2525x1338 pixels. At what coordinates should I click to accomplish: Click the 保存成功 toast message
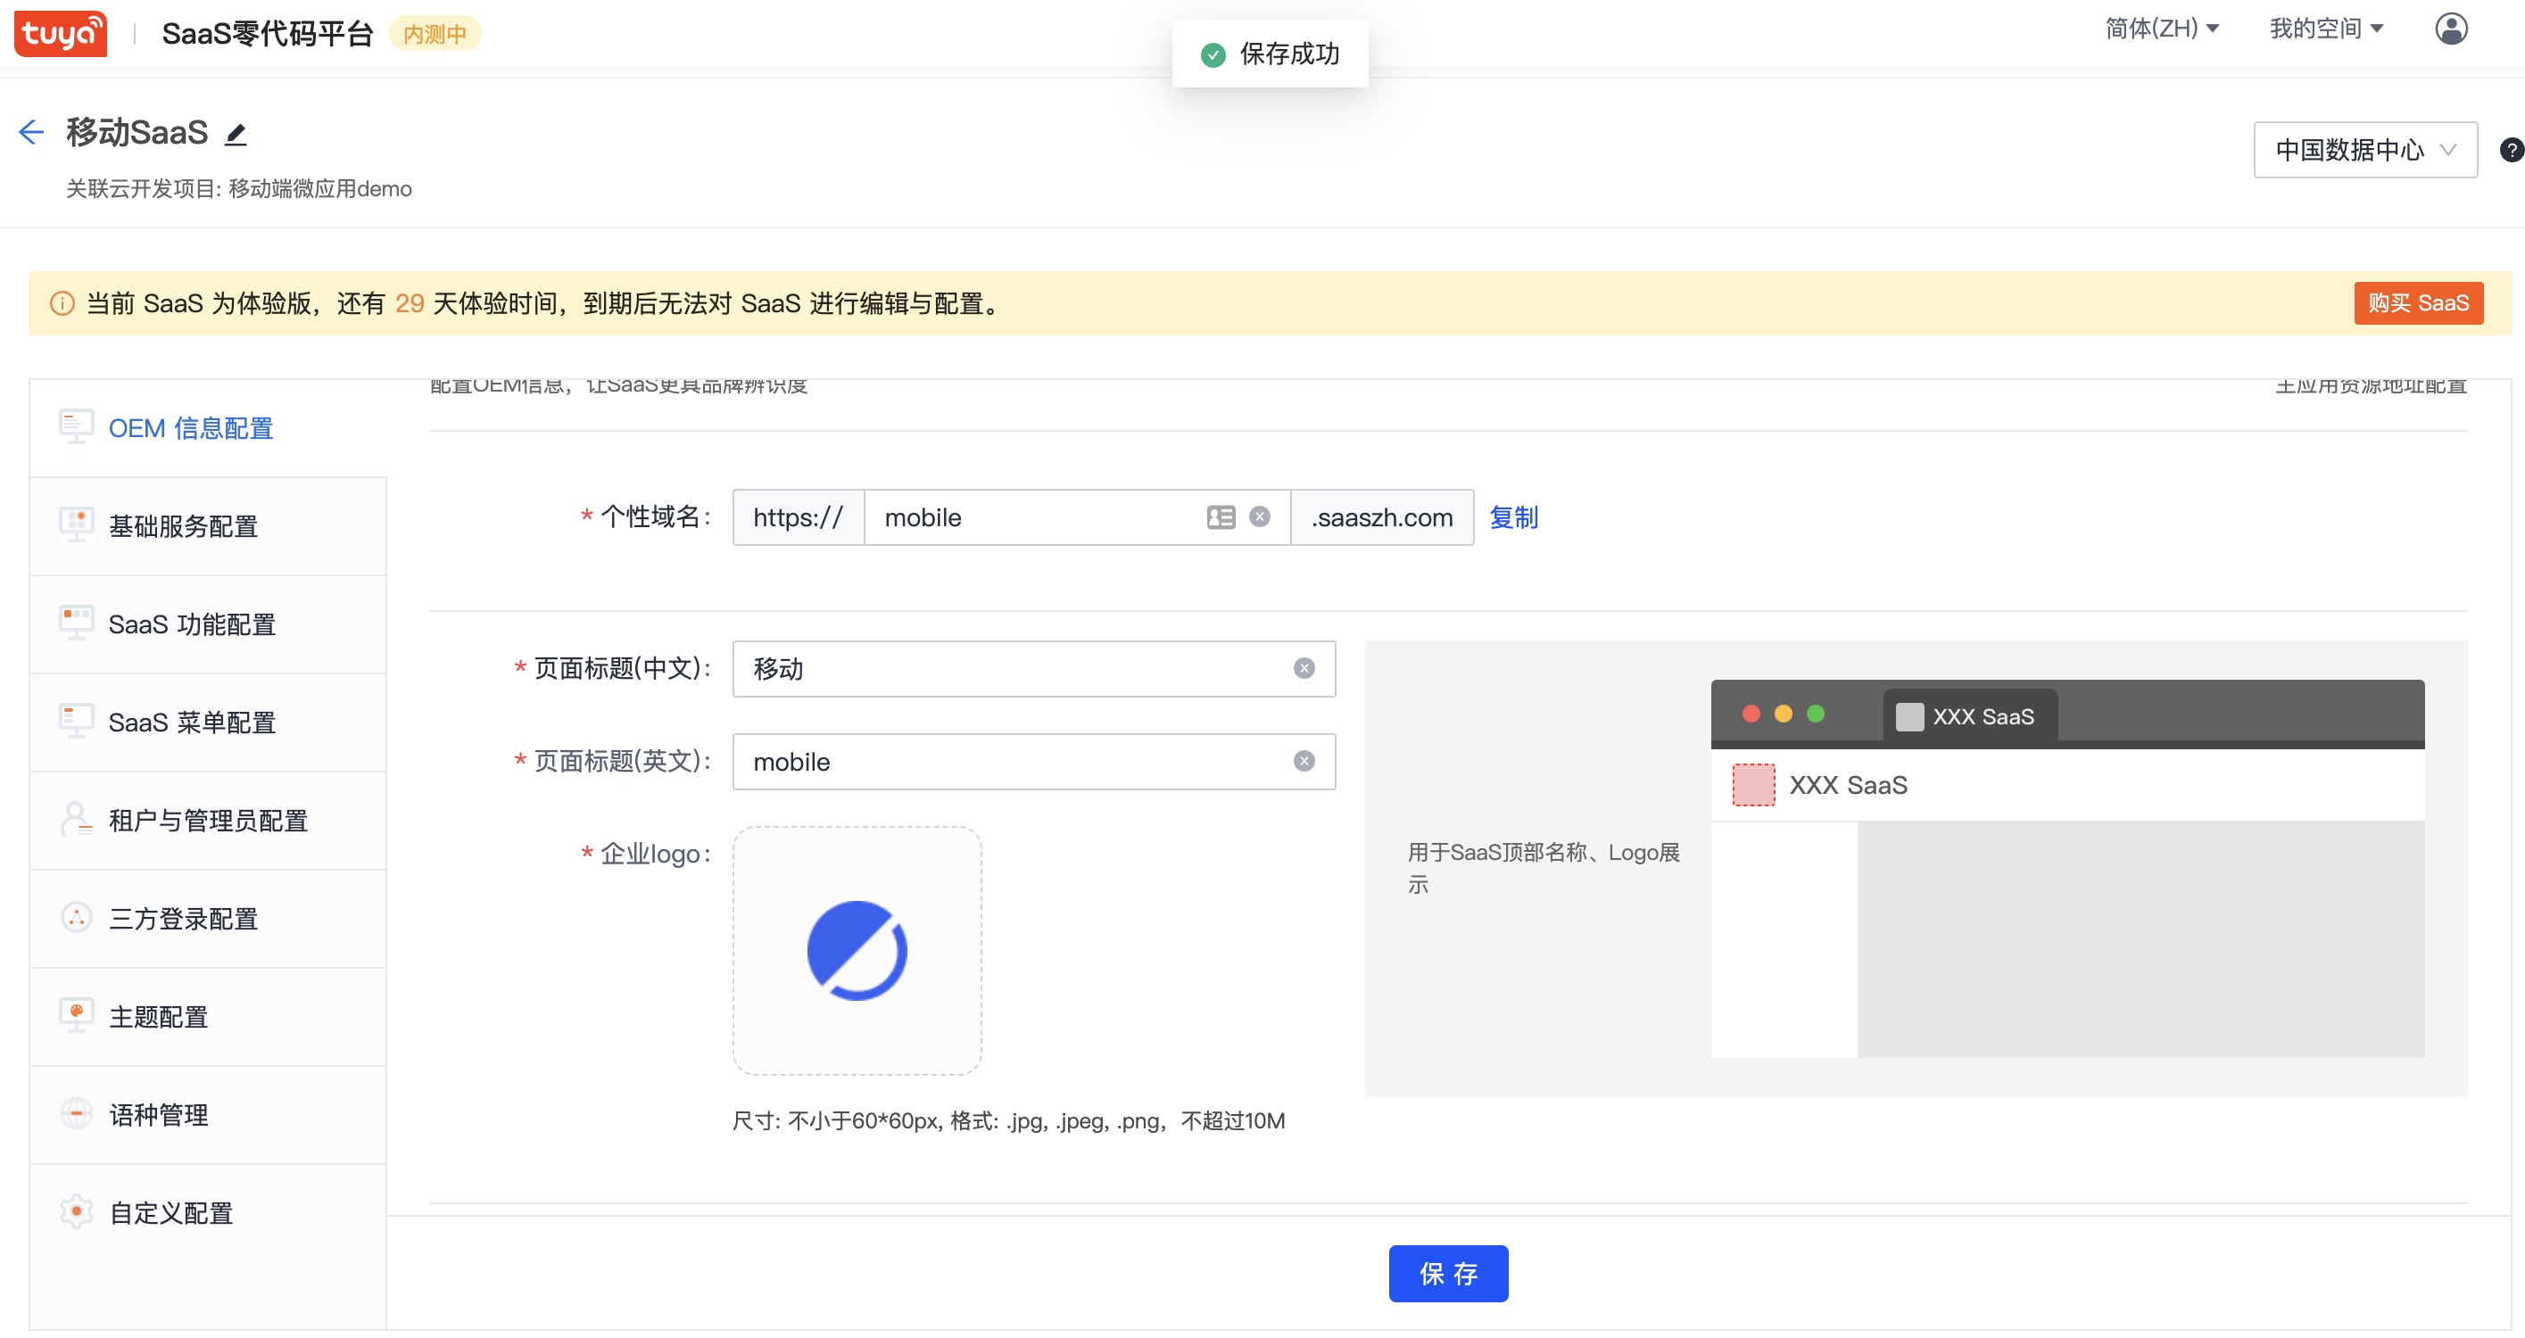(x=1270, y=54)
